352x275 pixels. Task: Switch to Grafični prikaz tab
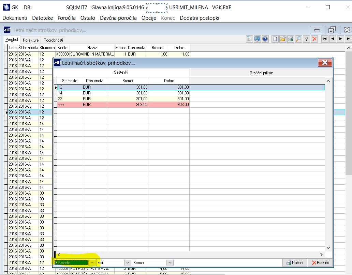click(261, 73)
